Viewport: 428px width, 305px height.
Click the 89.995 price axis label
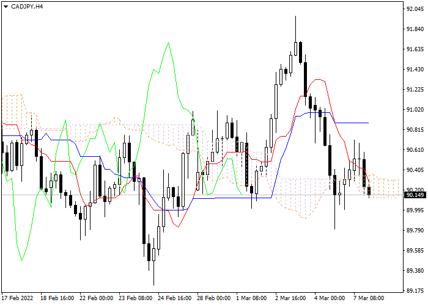click(x=415, y=210)
